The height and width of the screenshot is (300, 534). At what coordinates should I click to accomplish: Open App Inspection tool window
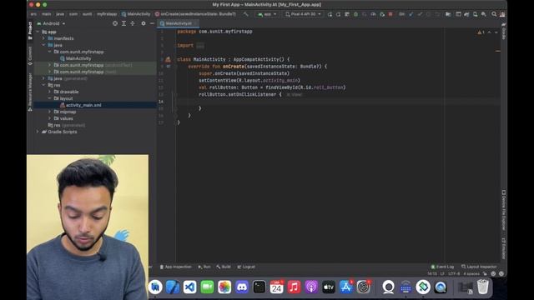pos(176,267)
